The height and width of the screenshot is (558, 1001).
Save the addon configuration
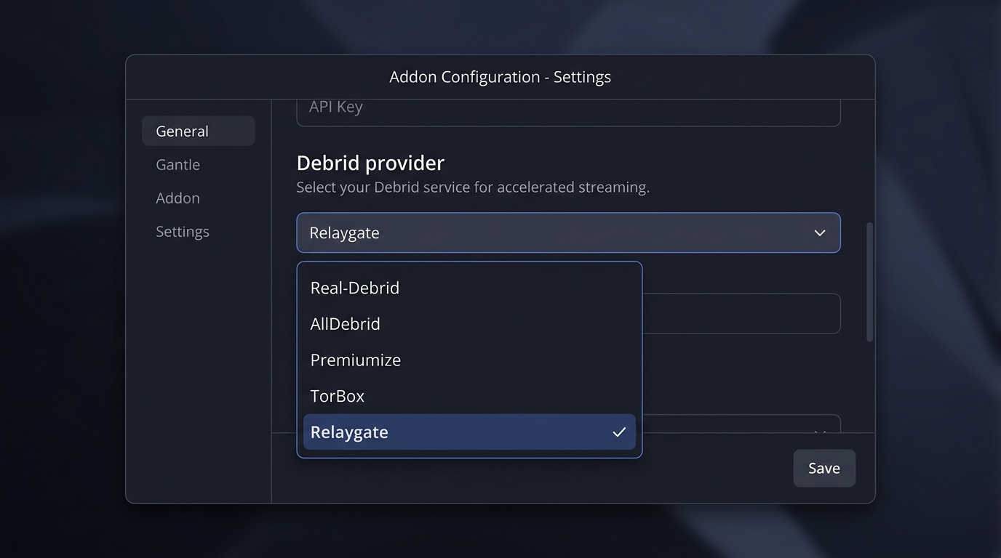[x=824, y=468]
